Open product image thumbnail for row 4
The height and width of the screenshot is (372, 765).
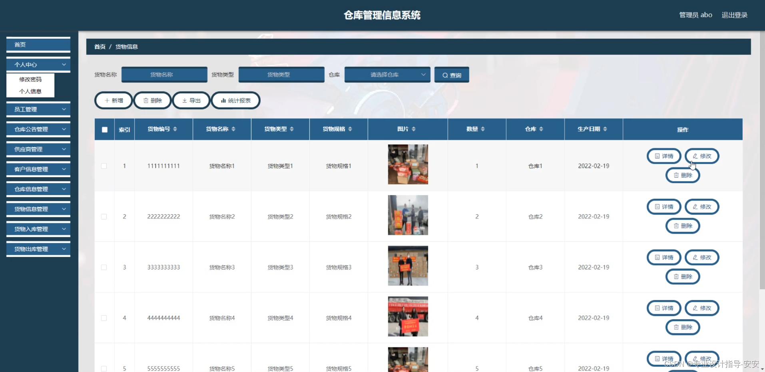(x=408, y=317)
